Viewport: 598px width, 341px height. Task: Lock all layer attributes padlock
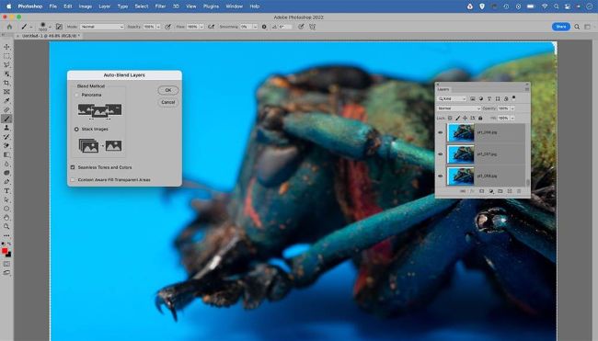click(x=480, y=119)
